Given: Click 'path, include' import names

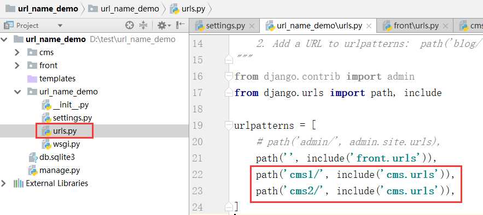Looking at the screenshot, I should [406, 92].
